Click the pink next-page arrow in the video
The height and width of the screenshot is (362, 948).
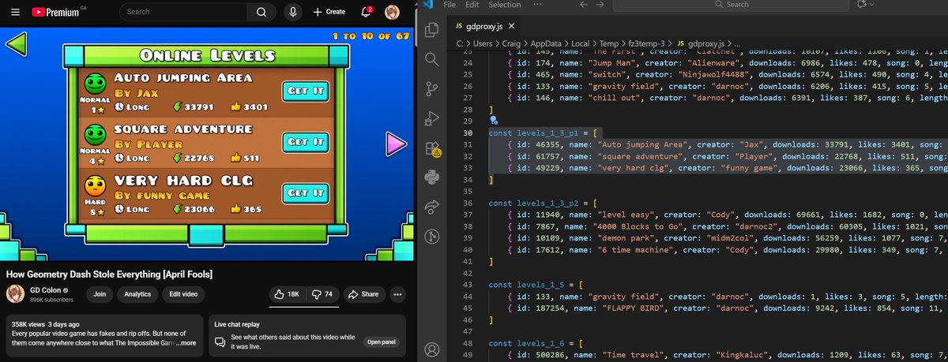(x=396, y=144)
